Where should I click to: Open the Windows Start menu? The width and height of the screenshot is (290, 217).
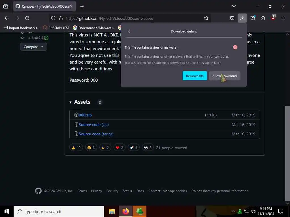click(7, 211)
